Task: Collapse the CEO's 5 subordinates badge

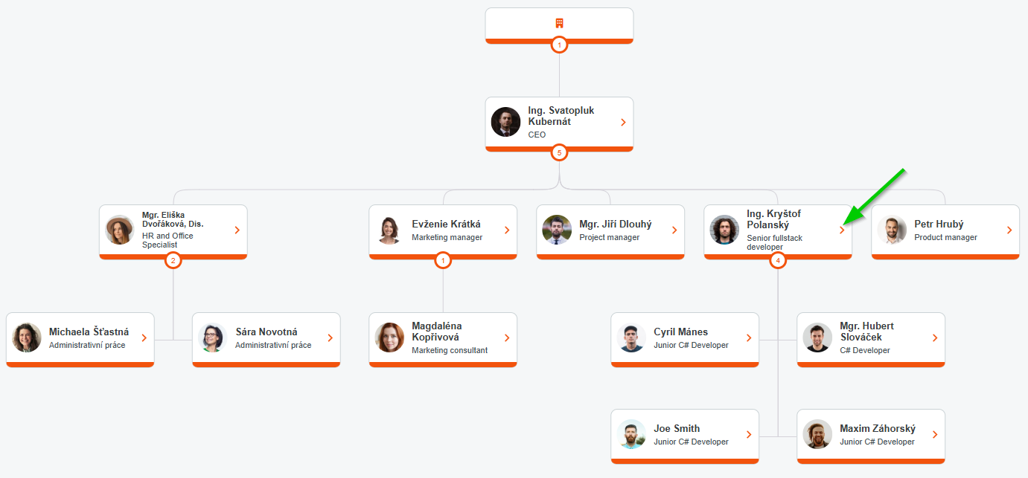Action: click(559, 153)
